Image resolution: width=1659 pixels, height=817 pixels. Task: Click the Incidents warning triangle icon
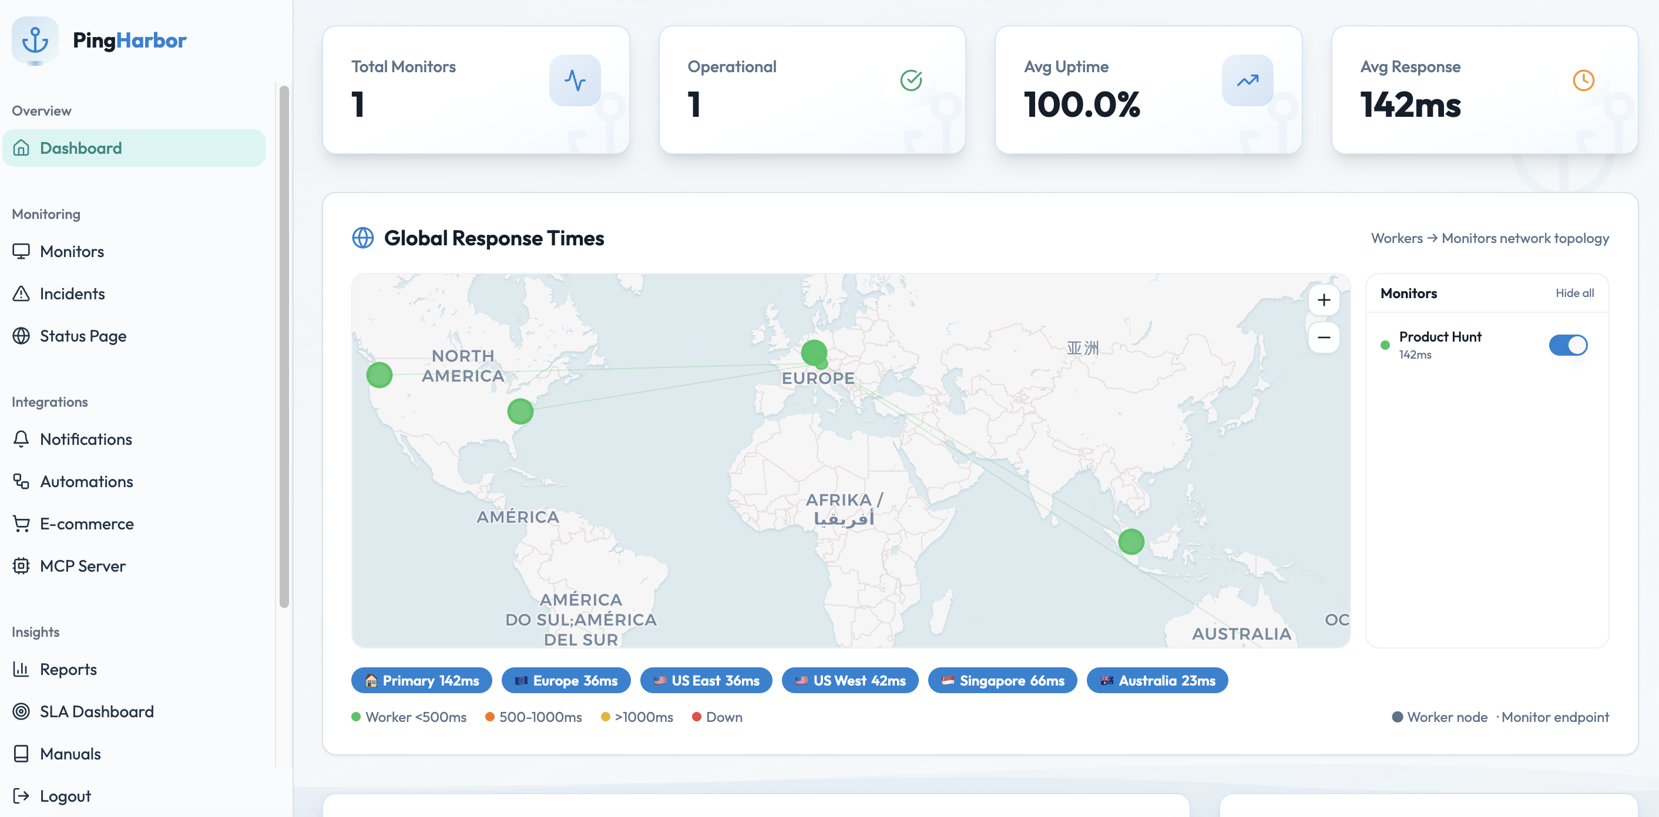pyautogui.click(x=21, y=294)
